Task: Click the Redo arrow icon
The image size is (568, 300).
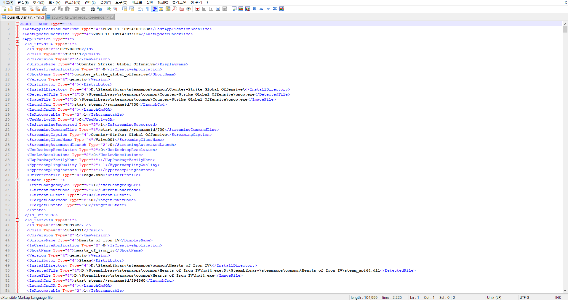Action: pyautogui.click(x=84, y=9)
